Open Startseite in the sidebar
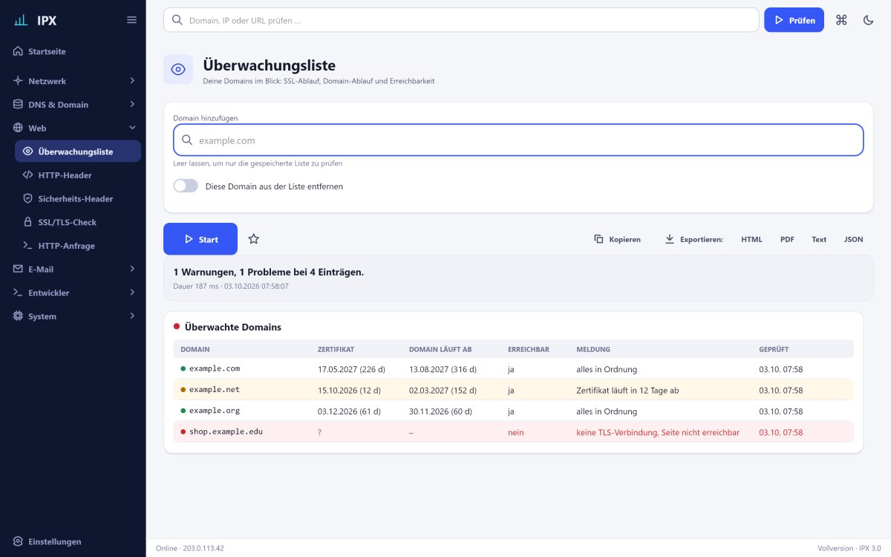Image resolution: width=891 pixels, height=557 pixels. (73, 51)
